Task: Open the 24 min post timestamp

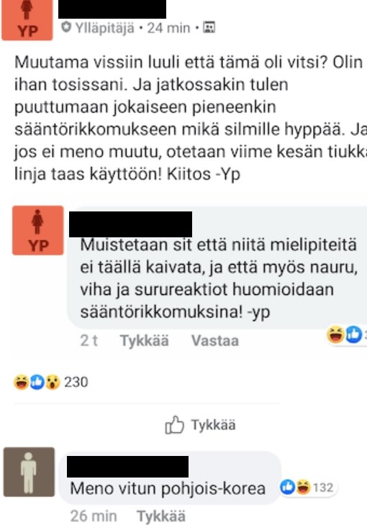Action: pos(168,28)
